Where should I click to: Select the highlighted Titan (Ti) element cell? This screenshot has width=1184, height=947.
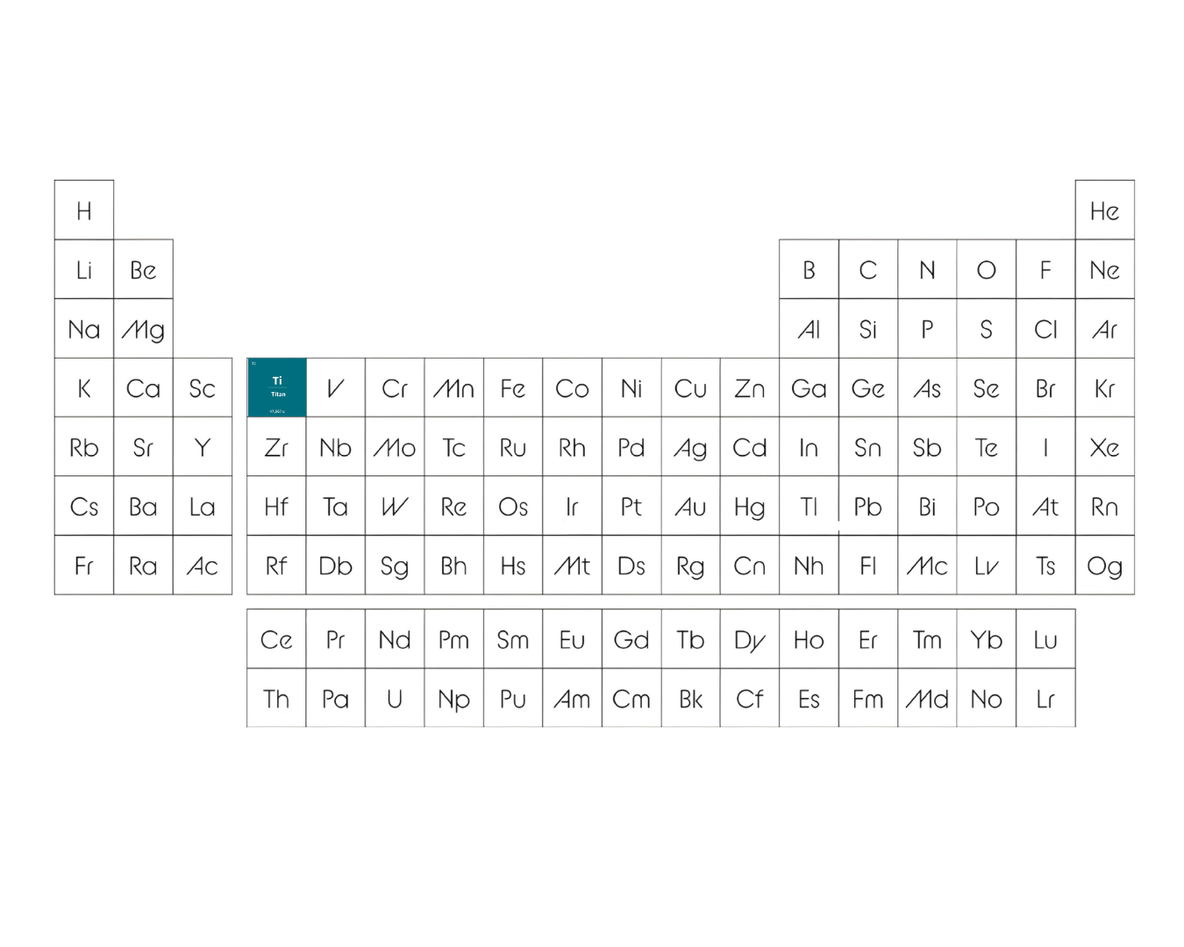click(x=276, y=388)
